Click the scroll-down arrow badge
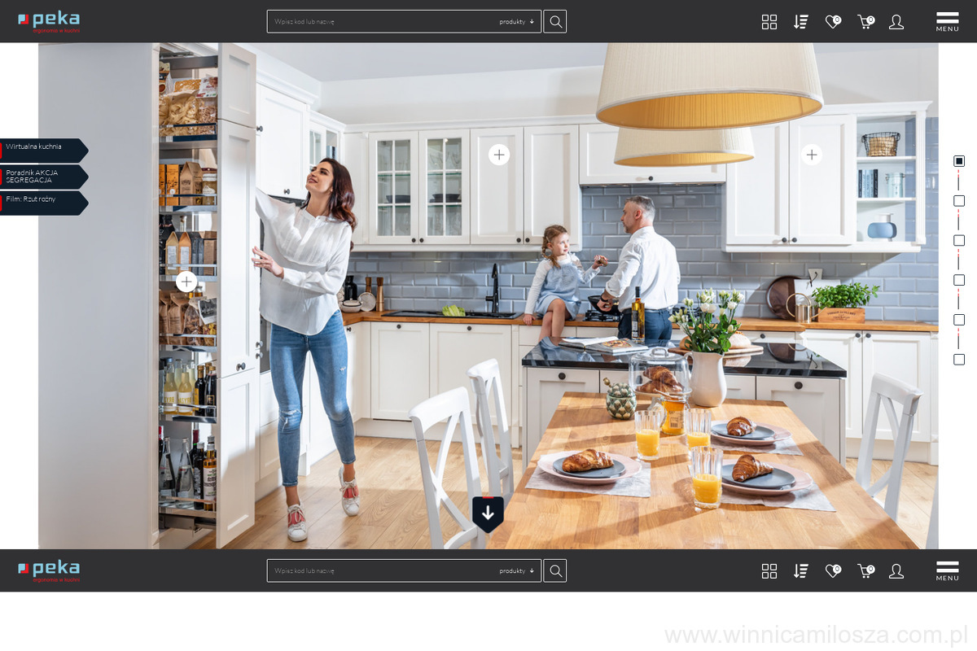The width and height of the screenshot is (977, 651). point(488,513)
